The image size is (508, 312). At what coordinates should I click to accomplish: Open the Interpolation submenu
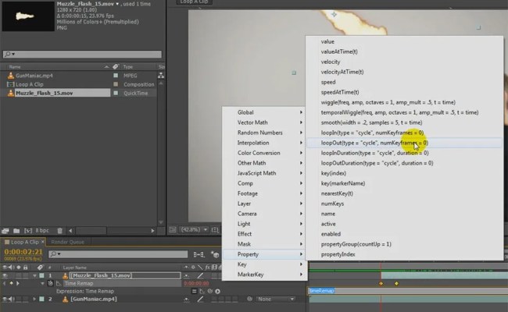(x=264, y=143)
